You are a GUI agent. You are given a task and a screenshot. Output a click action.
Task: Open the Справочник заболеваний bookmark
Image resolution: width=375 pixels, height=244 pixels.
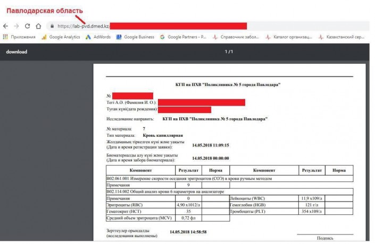[236, 37]
